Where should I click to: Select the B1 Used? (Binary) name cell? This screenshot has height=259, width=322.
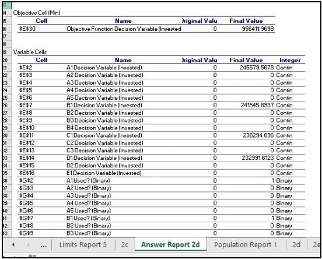88,218
